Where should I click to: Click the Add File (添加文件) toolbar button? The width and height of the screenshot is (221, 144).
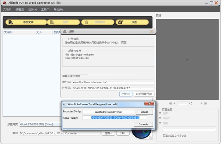point(26,22)
